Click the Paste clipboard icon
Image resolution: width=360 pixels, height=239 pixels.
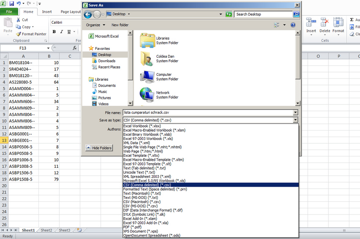click(x=8, y=23)
